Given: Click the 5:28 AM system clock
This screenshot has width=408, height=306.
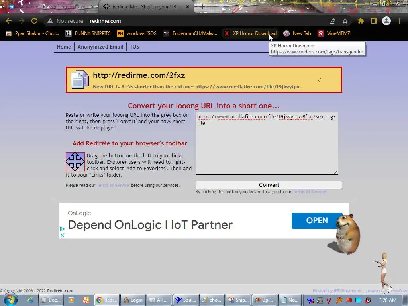Looking at the screenshot, I should [x=388, y=300].
